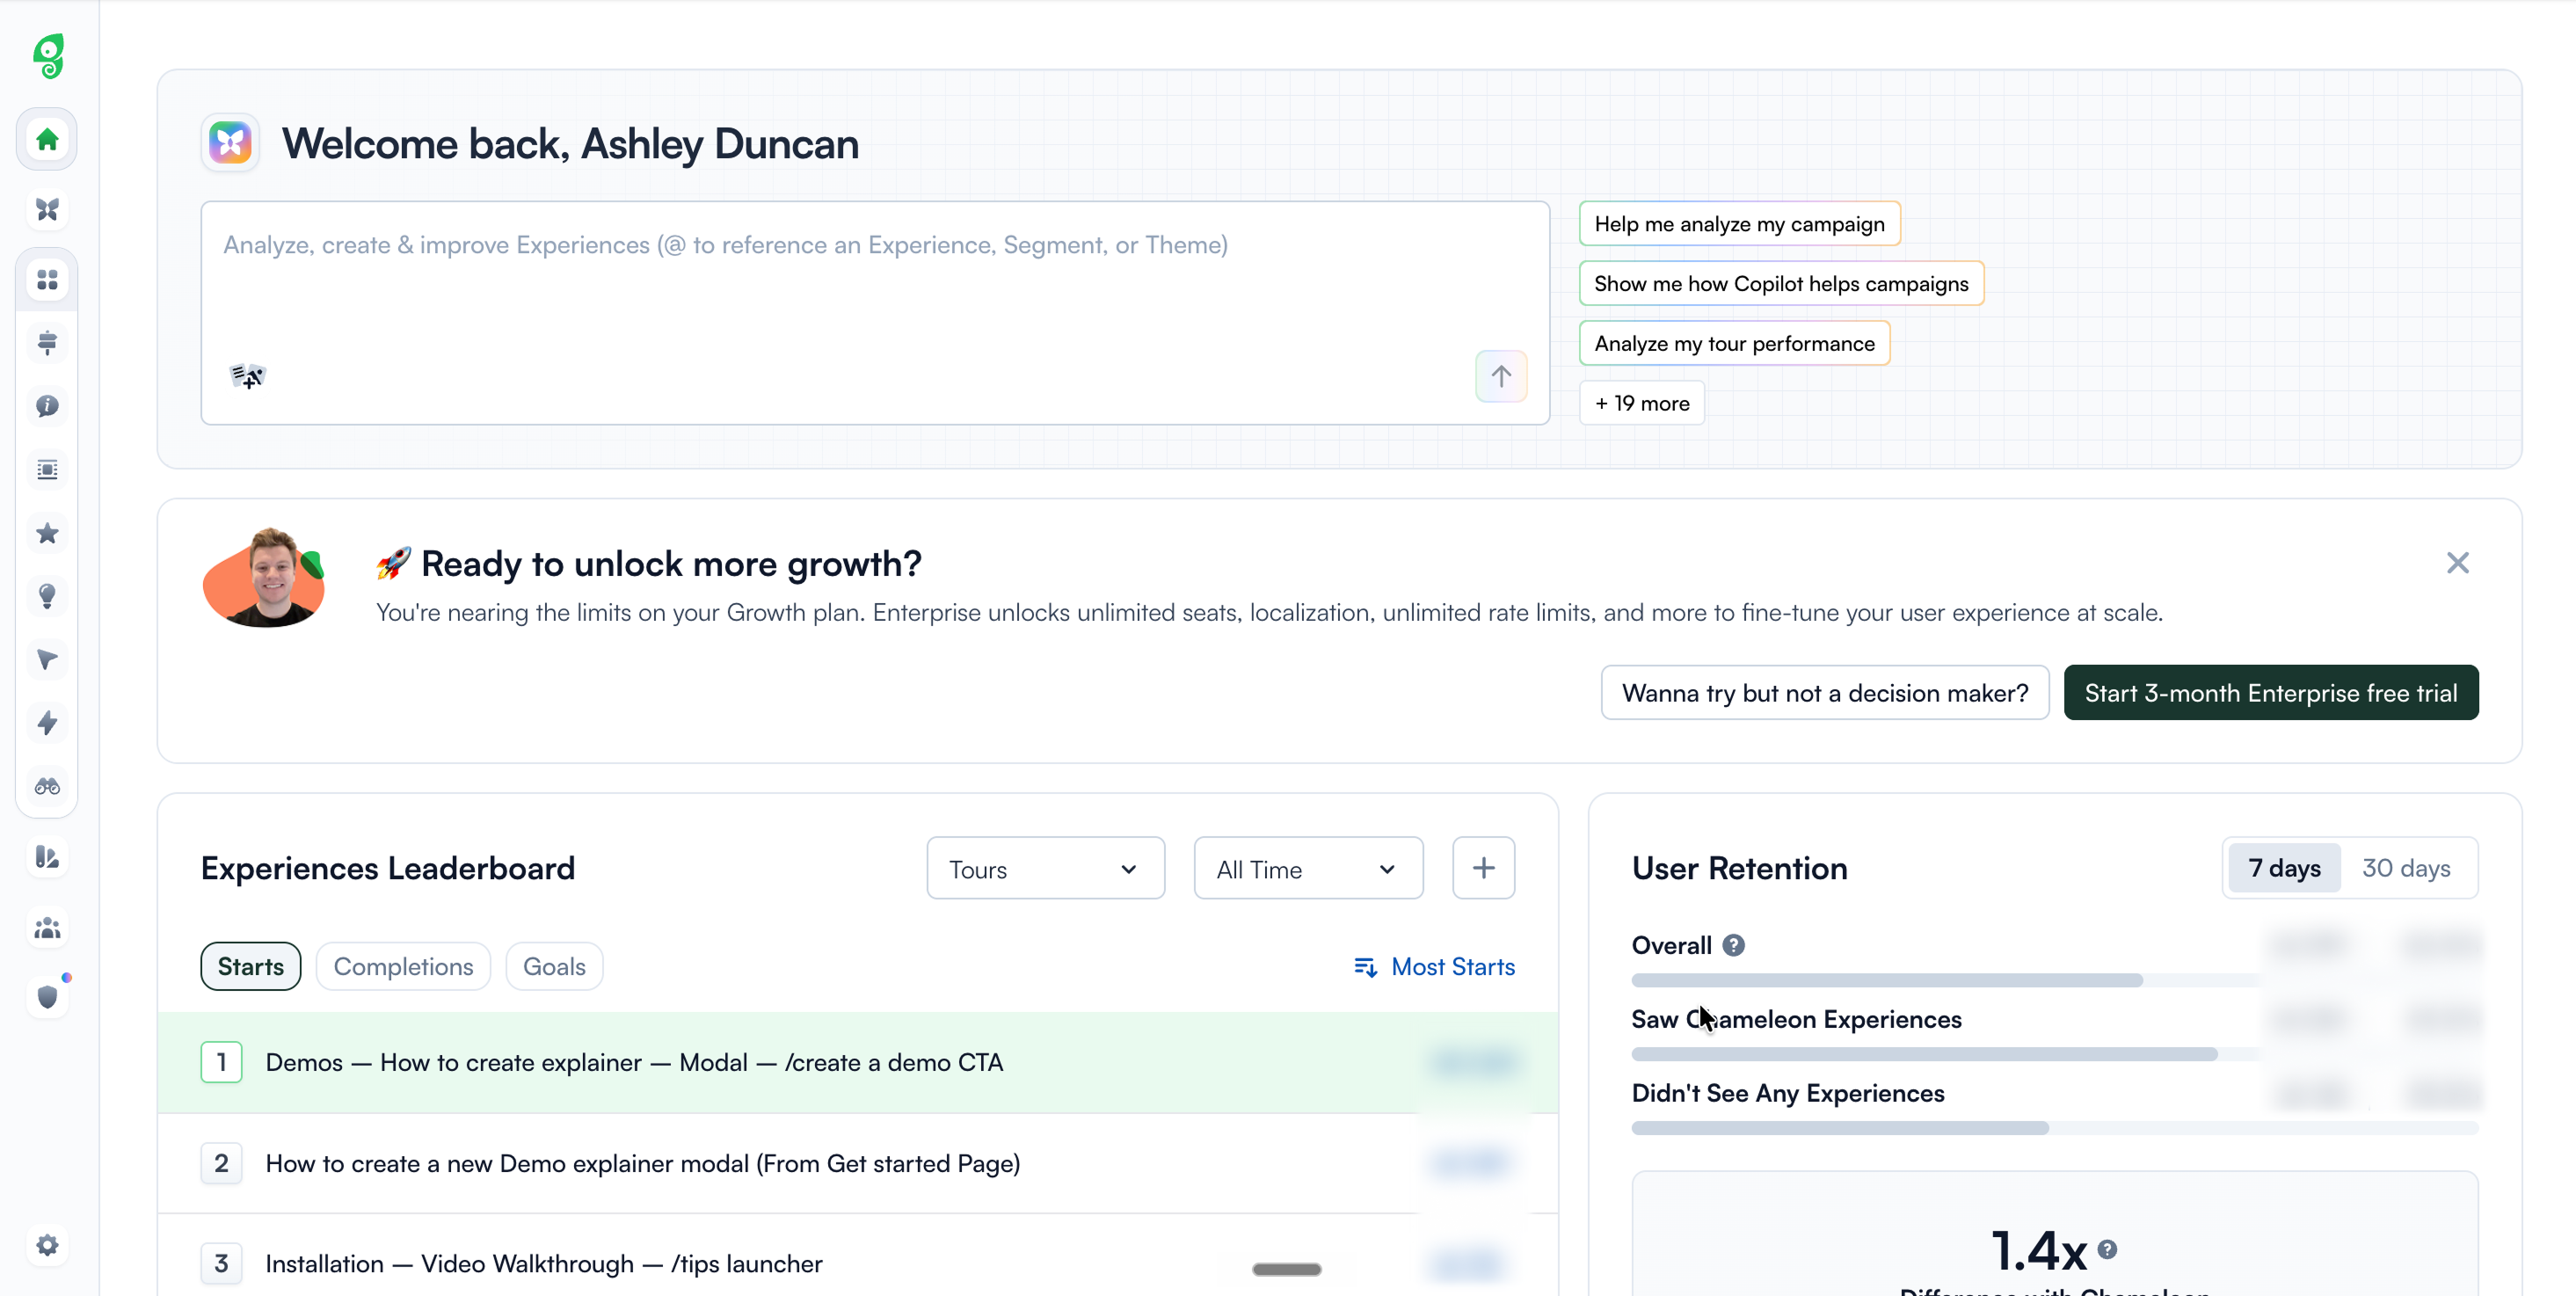The width and height of the screenshot is (2576, 1296).
Task: Open Tours via the signpost icon
Action: pos(47,343)
